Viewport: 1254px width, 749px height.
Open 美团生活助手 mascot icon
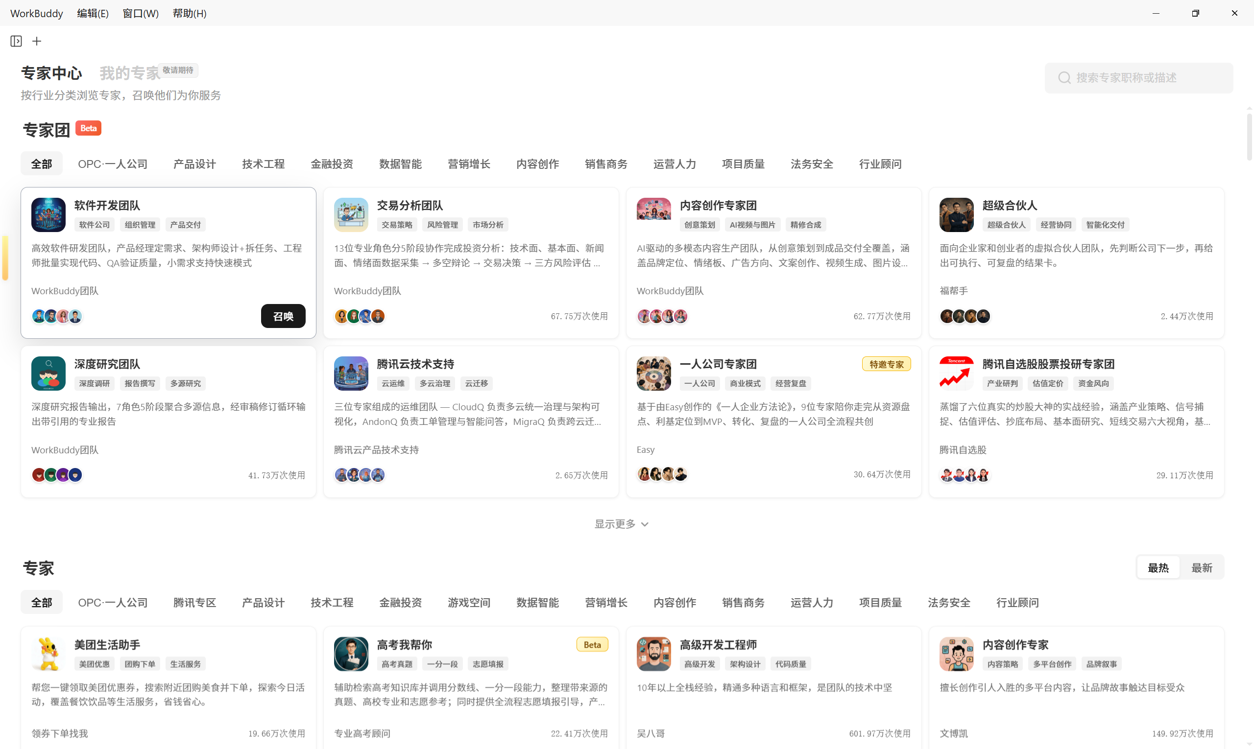coord(48,654)
